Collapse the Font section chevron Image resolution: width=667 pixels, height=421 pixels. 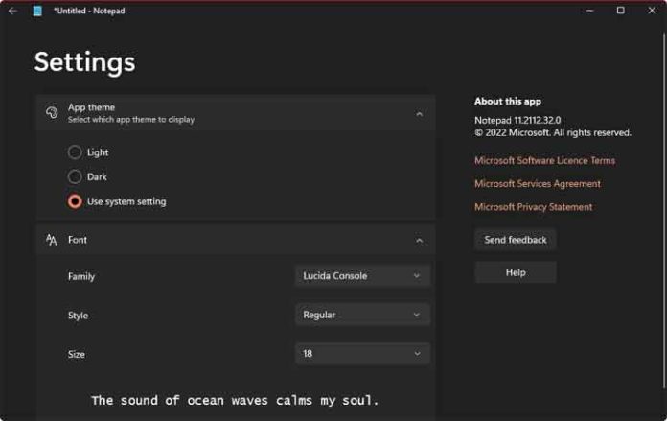[x=419, y=241]
